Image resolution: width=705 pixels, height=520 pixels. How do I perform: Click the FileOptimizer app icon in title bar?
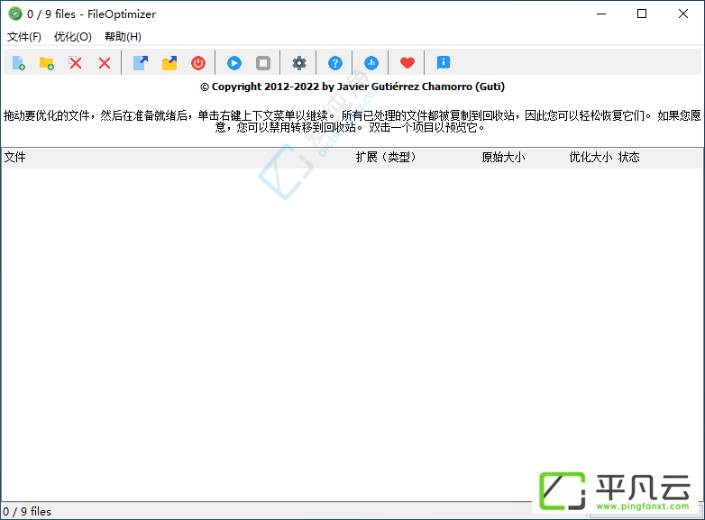point(15,14)
